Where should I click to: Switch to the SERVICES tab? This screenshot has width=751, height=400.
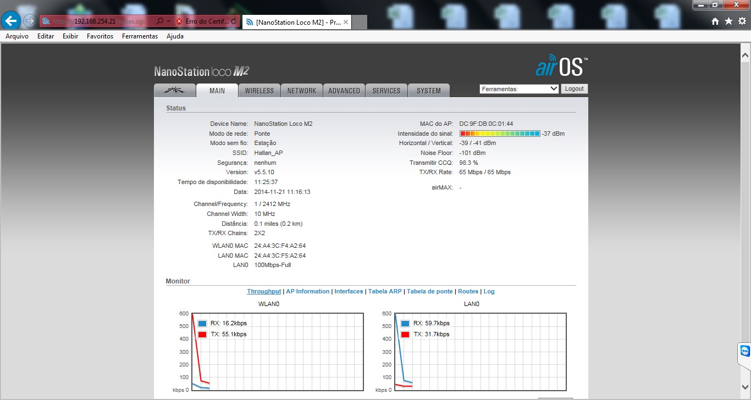[x=386, y=91]
